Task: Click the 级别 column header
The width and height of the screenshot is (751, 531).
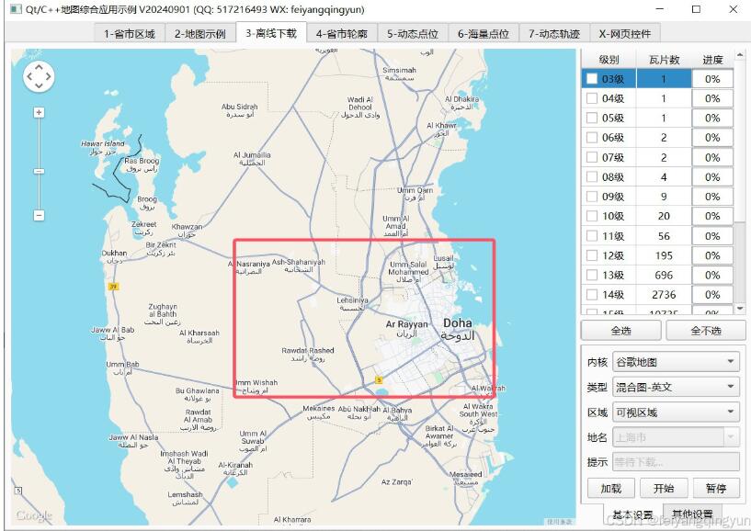Action: [609, 60]
